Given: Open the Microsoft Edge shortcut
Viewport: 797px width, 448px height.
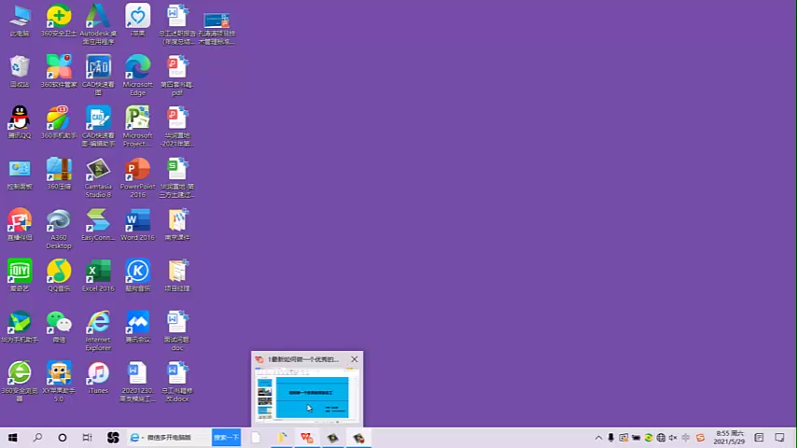Looking at the screenshot, I should 137,76.
